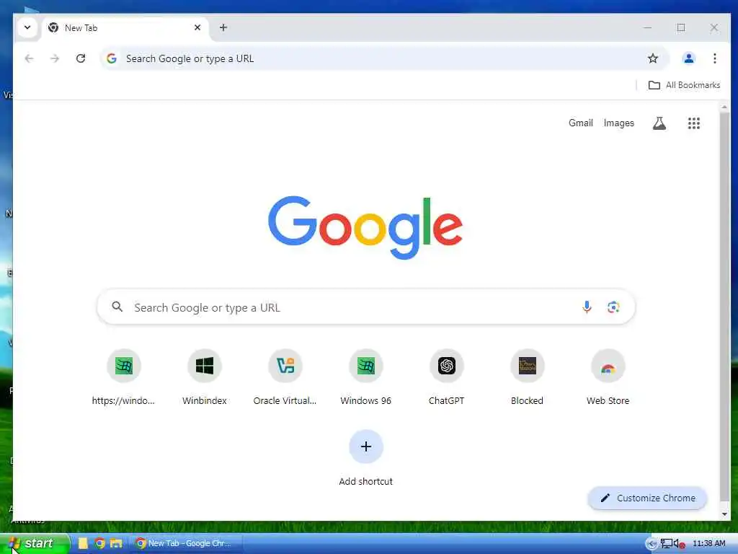738x554 pixels.
Task: Open quick launch folder explorer icon
Action: pos(116,543)
